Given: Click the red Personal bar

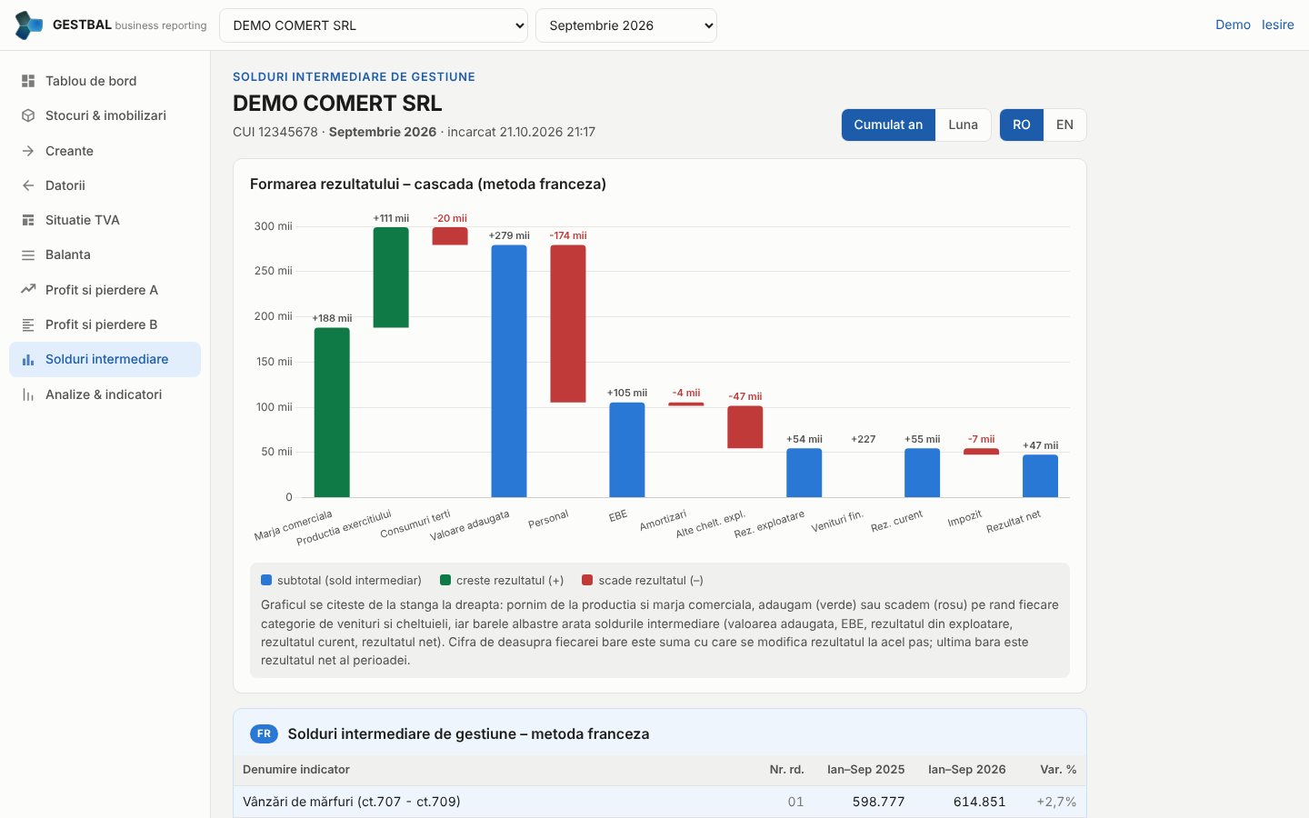Looking at the screenshot, I should point(568,324).
